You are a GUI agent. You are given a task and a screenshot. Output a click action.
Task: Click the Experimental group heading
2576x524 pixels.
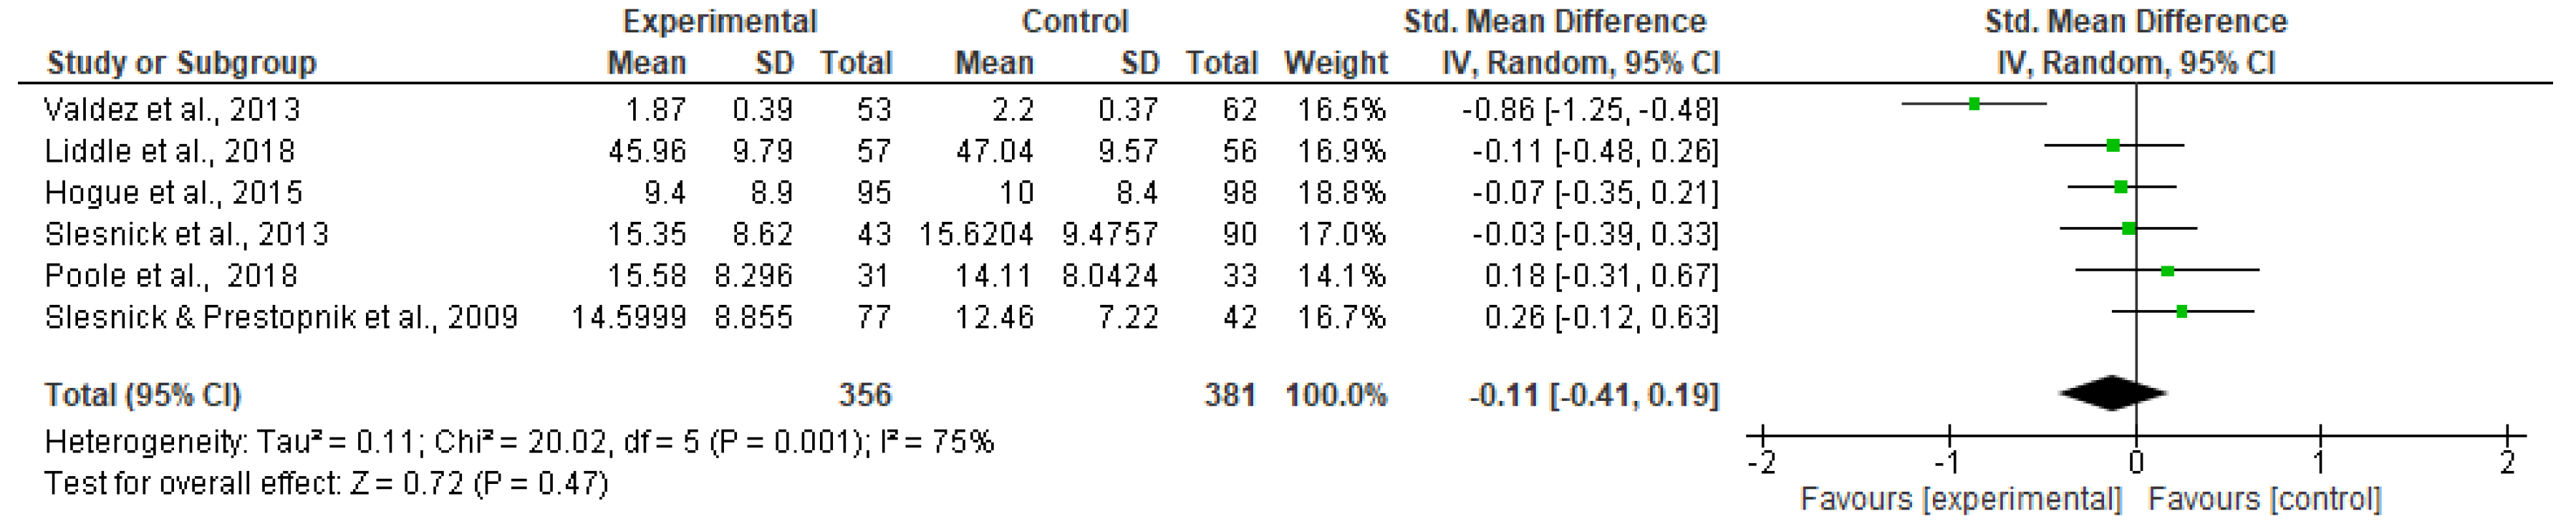tap(719, 21)
